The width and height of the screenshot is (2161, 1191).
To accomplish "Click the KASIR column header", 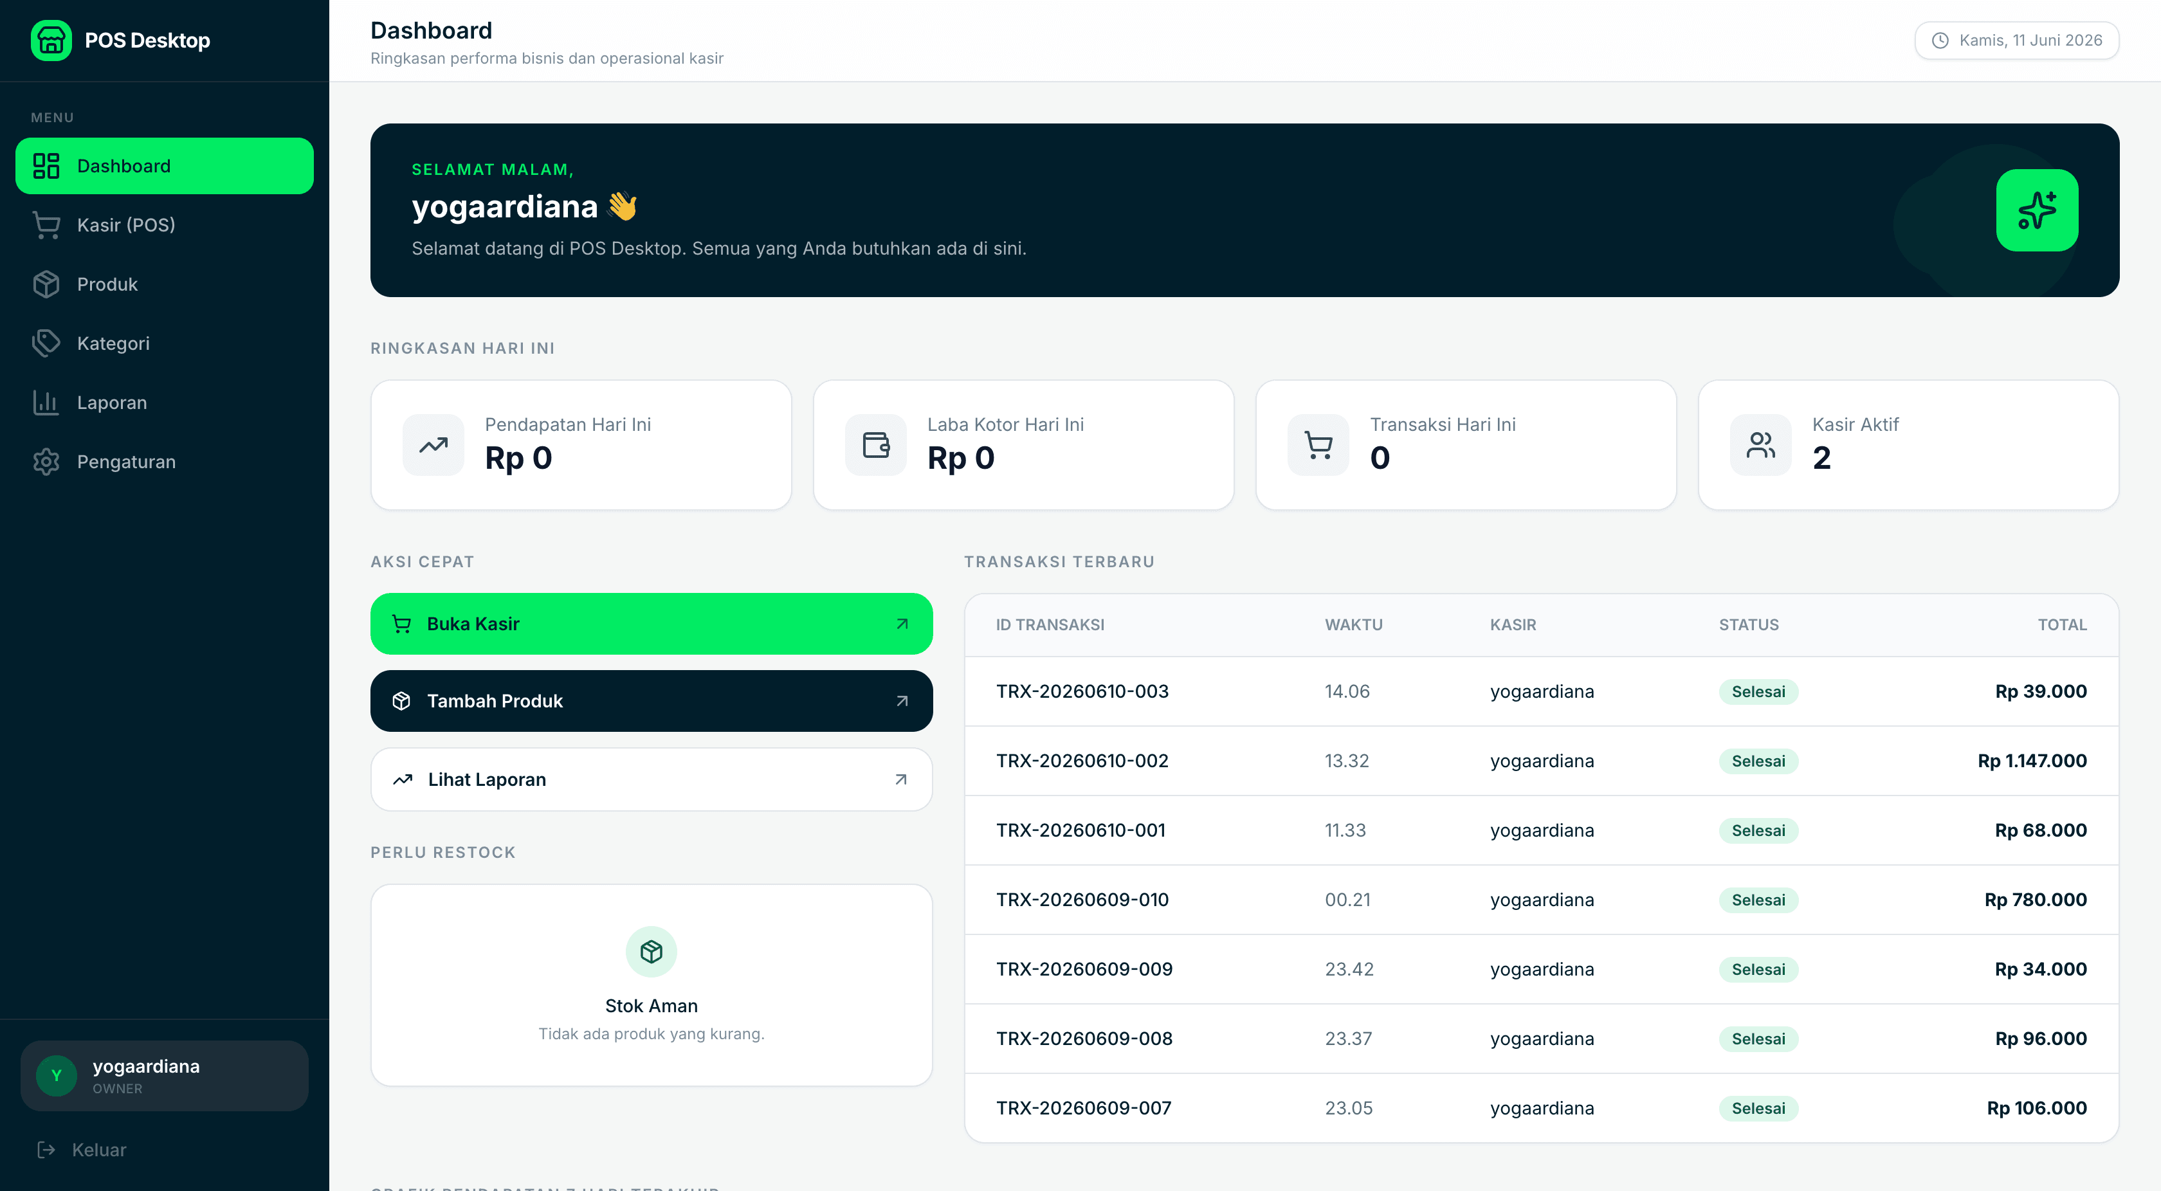I will pos(1513,625).
